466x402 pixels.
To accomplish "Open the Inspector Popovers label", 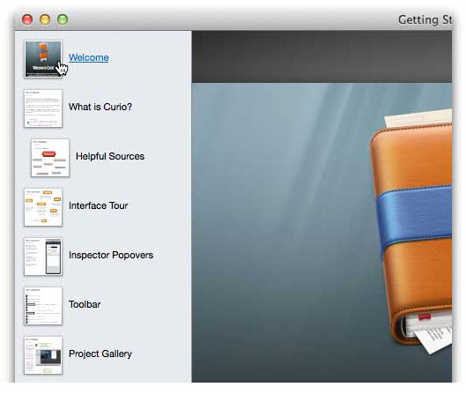I will pyautogui.click(x=111, y=255).
